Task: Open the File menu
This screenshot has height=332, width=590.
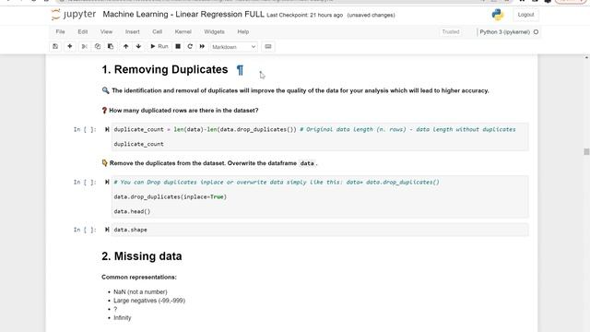Action: click(x=60, y=31)
